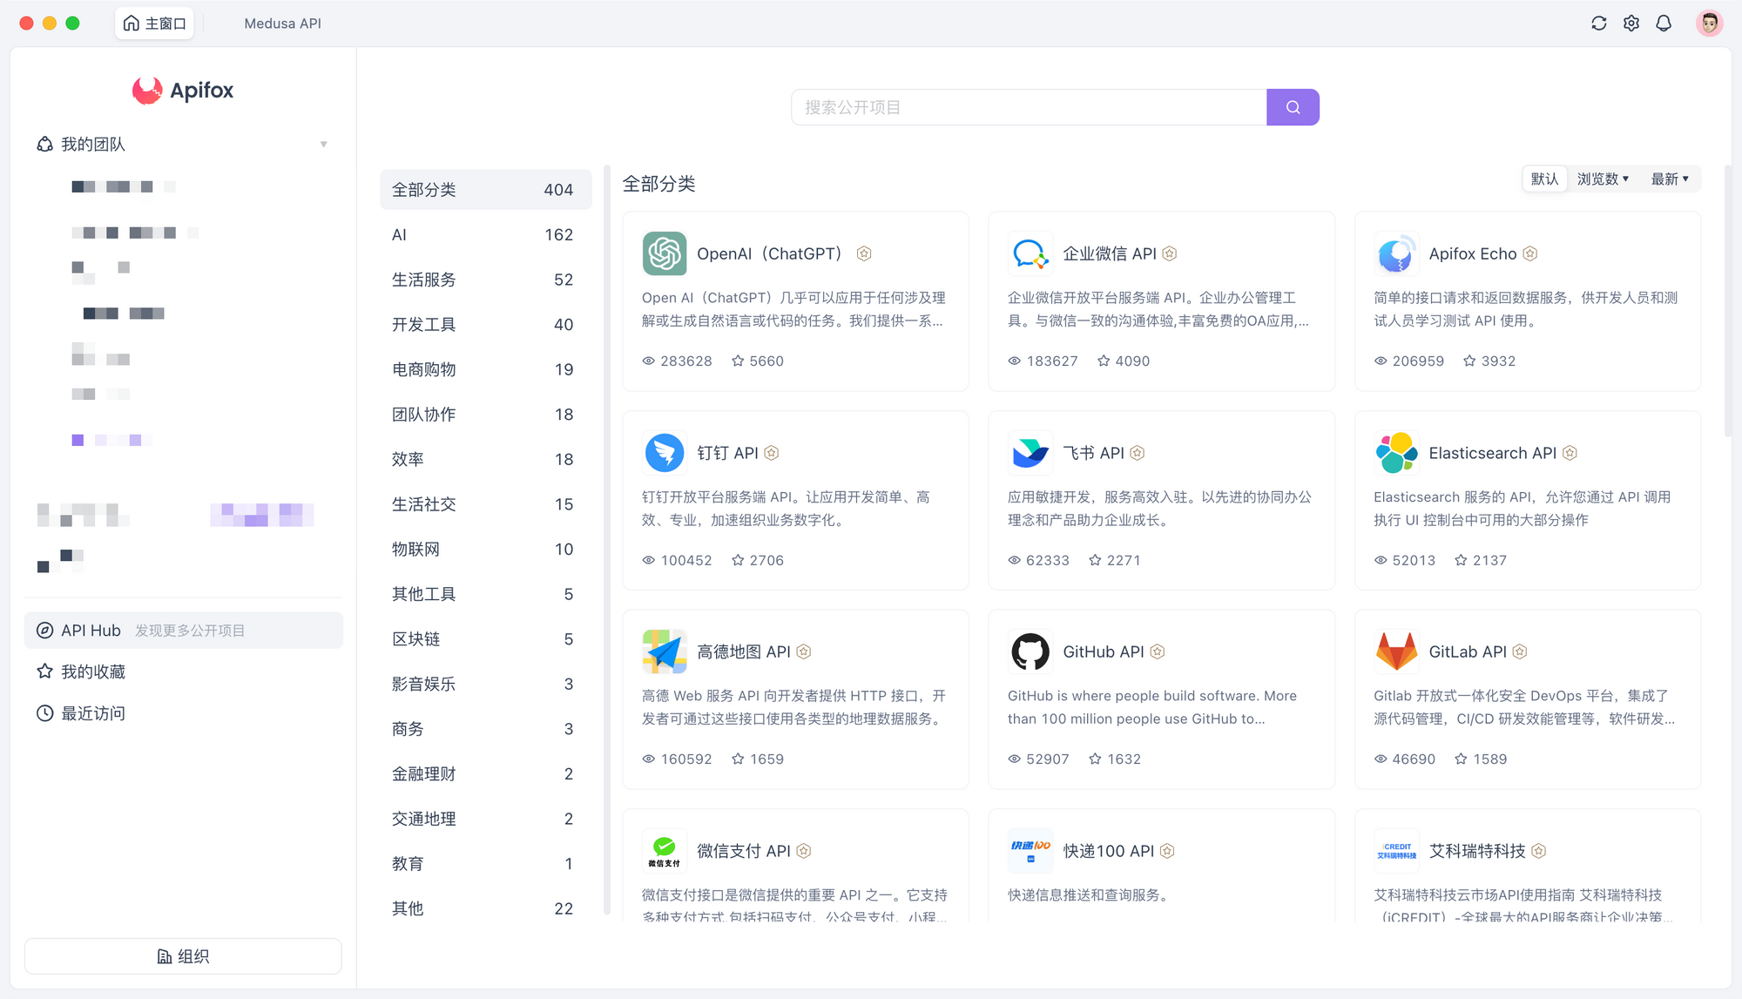Open settings gear icon in title bar

[1631, 24]
